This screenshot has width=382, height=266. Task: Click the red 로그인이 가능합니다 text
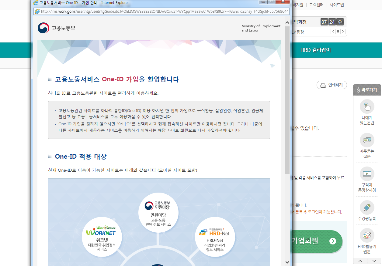click(x=325, y=212)
